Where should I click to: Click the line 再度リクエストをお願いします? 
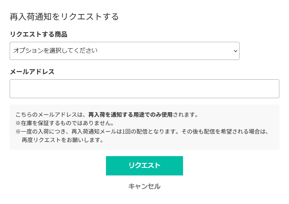(x=63, y=140)
